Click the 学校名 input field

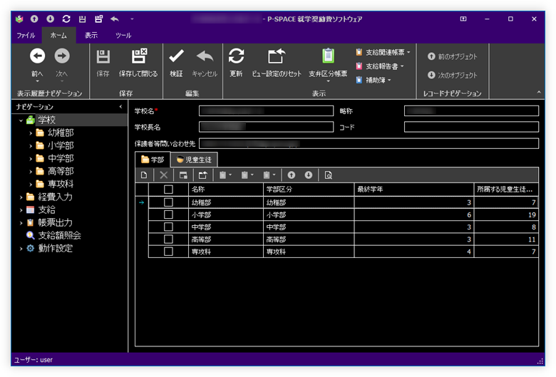coord(266,111)
